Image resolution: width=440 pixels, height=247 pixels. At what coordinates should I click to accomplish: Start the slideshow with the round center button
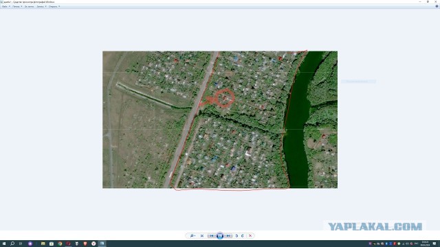tap(220, 236)
